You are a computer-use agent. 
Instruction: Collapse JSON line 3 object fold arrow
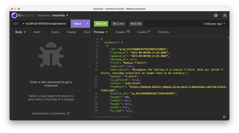click(x=99, y=46)
